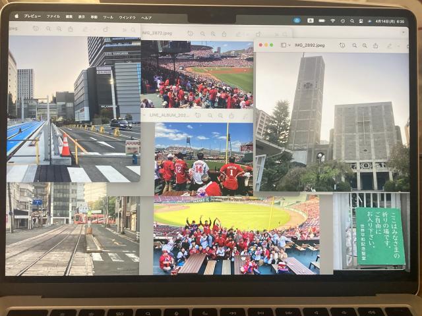Open the Markup tool in the LINE_ALBUM window
The width and height of the screenshot is (422, 316).
coord(245,116)
